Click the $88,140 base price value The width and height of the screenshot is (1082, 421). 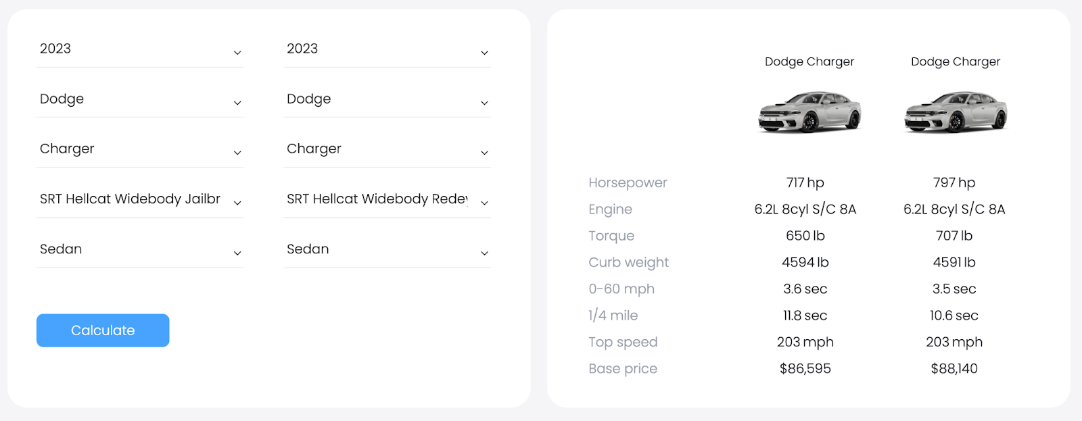point(954,368)
